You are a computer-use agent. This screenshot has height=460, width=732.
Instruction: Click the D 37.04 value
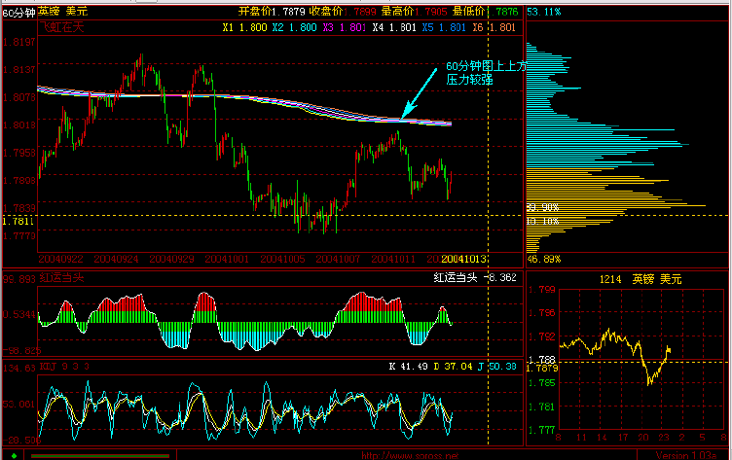[453, 367]
